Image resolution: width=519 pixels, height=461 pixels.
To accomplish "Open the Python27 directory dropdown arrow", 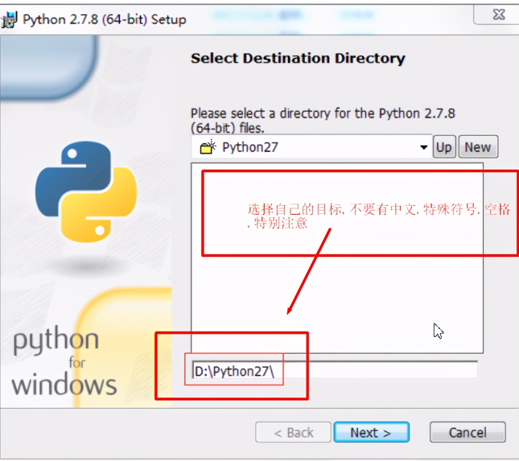I will (x=423, y=147).
